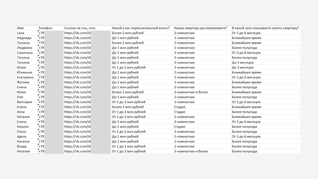Click the "Какой у вас первоначальный взнос?" header
Viewport: 318px width, 179px height.
(x=141, y=28)
